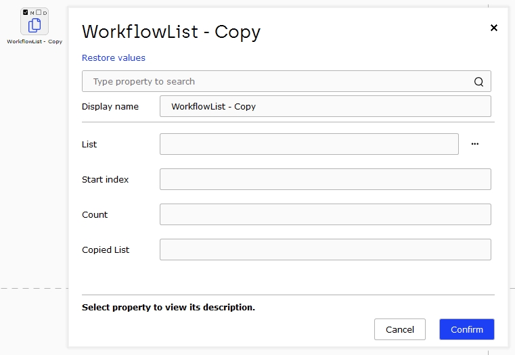The height and width of the screenshot is (355, 515).
Task: Click into the Display name field
Action: 325,106
